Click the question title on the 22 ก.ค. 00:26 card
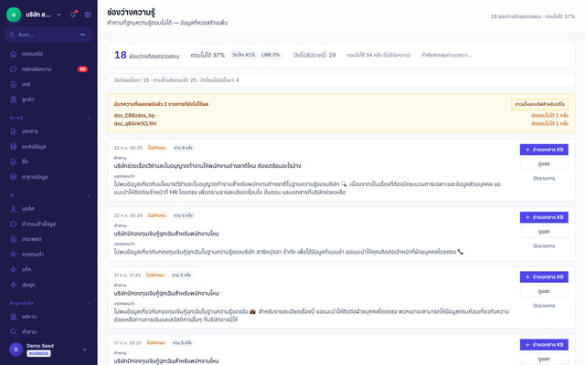585x365 pixels. [166, 234]
